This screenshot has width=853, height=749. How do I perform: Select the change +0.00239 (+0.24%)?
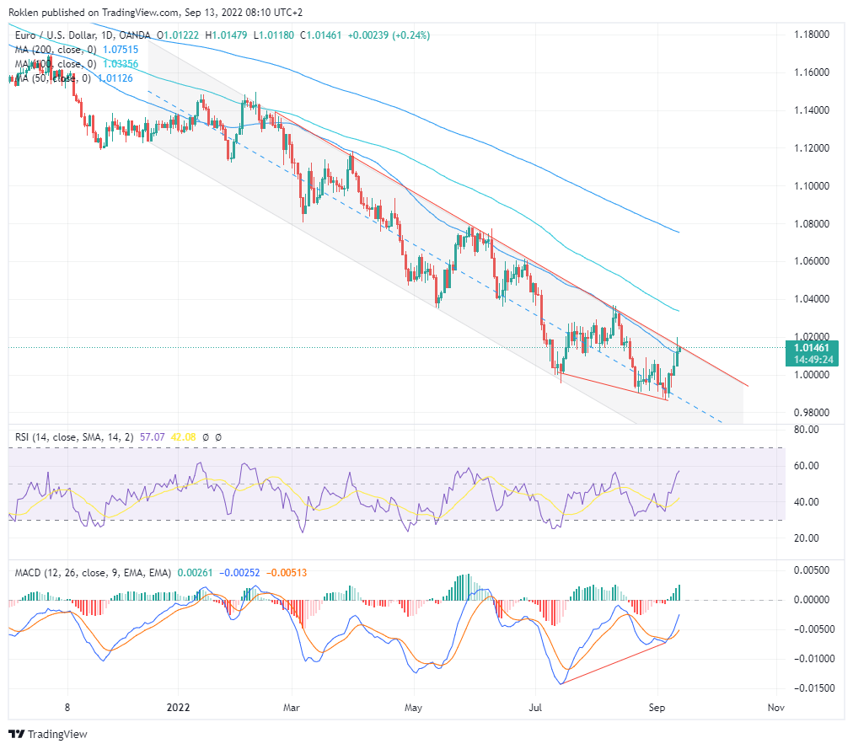[389, 35]
